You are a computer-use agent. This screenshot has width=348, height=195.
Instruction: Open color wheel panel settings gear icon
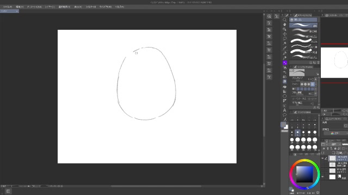pyautogui.click(x=318, y=193)
